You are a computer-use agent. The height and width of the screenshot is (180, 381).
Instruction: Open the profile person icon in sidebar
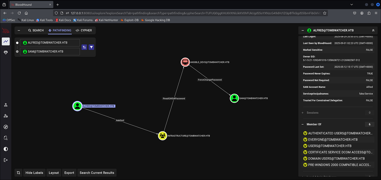(x=5, y=105)
